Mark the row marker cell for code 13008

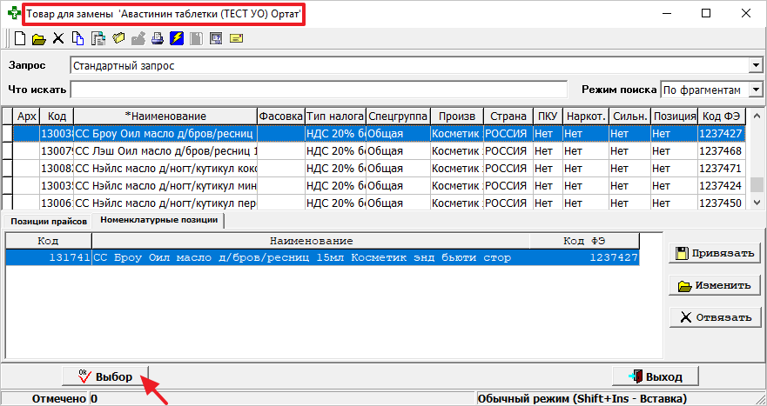[7, 169]
